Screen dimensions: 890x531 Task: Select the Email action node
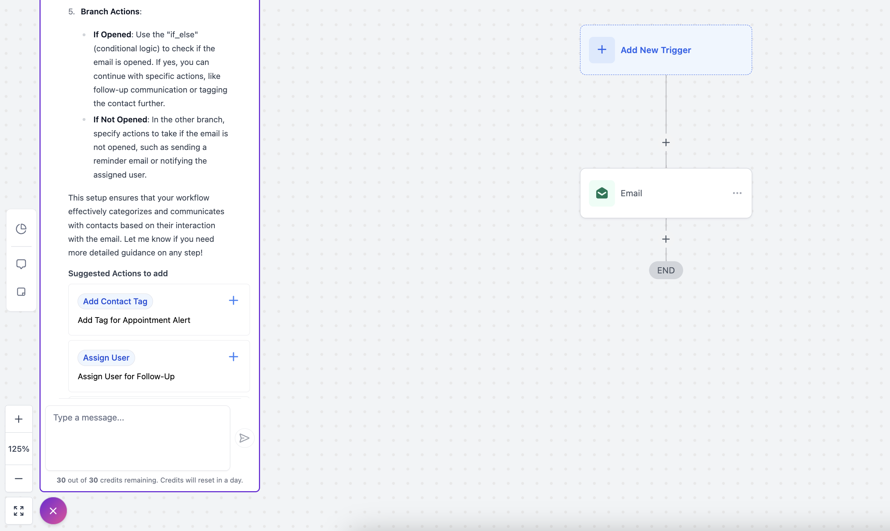coord(666,193)
